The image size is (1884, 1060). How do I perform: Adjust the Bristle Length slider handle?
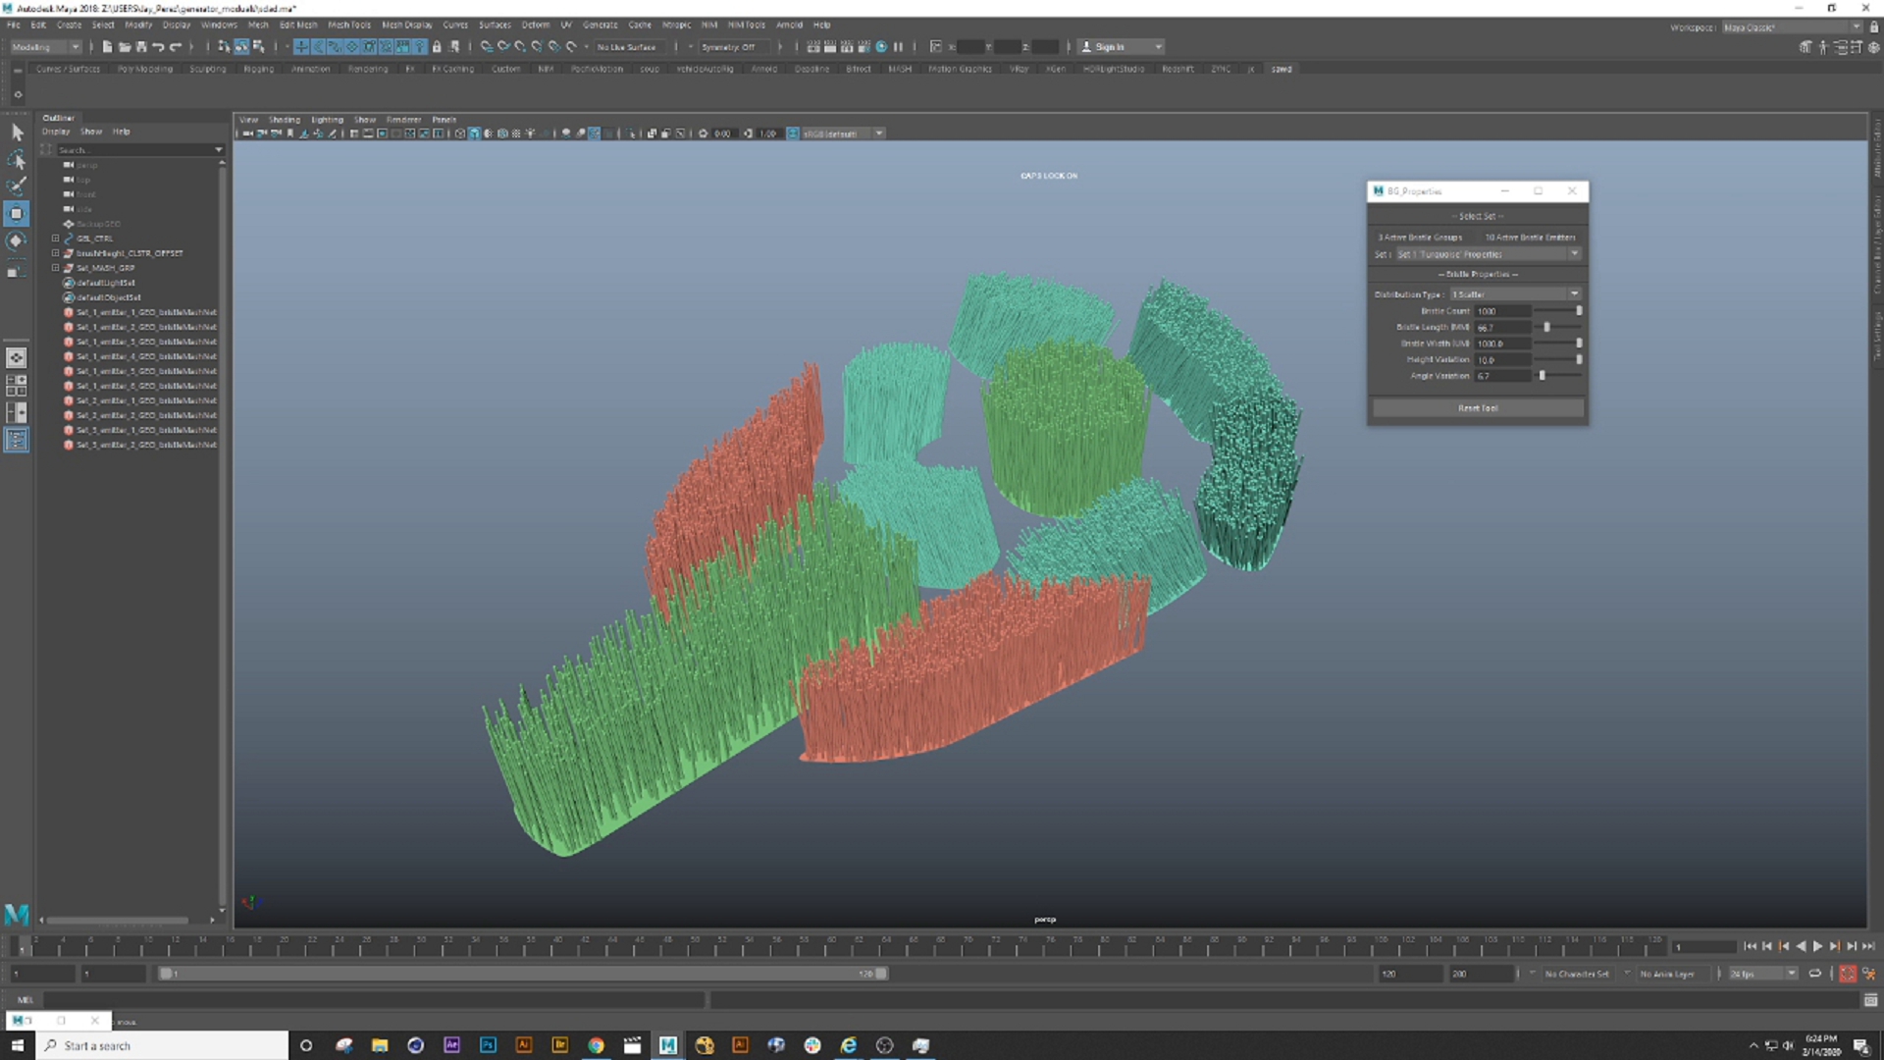click(1546, 327)
